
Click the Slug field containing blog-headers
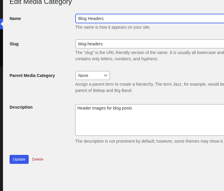[x=150, y=44]
